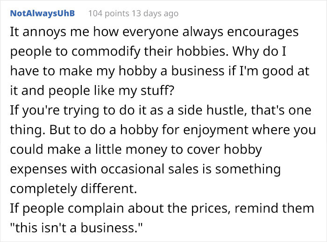Click the 13 days ago timestamp

pyautogui.click(x=155, y=14)
